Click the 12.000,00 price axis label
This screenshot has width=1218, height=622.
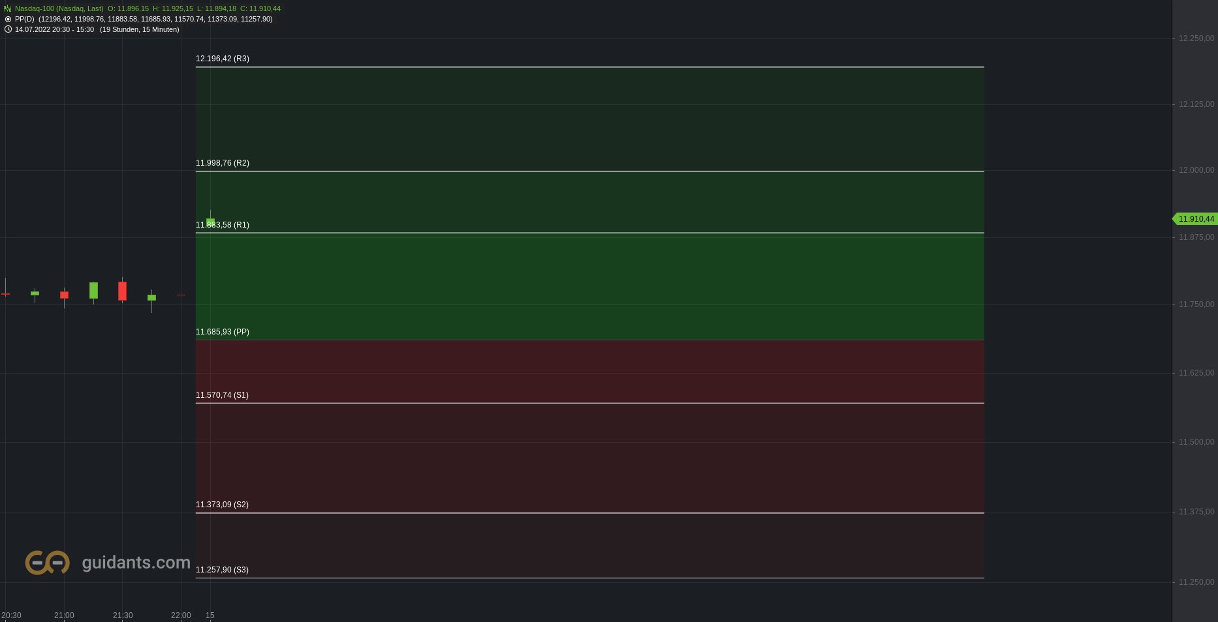click(1196, 170)
